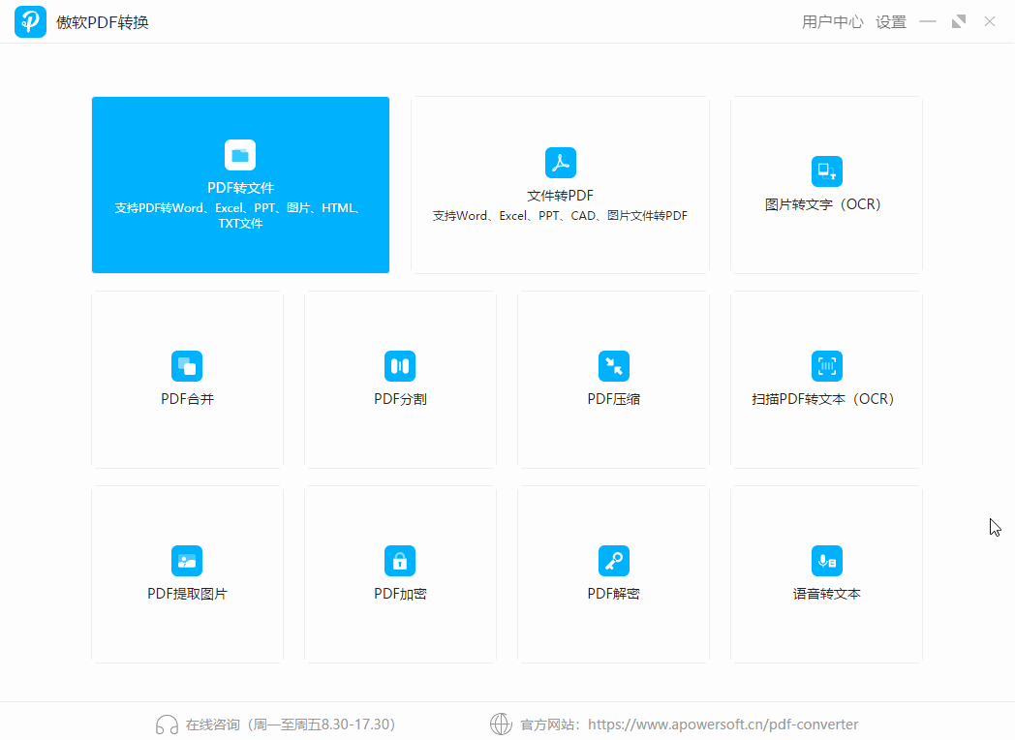Choose the PDF分割 label
Viewport: 1015px width, 740px height.
click(x=400, y=399)
